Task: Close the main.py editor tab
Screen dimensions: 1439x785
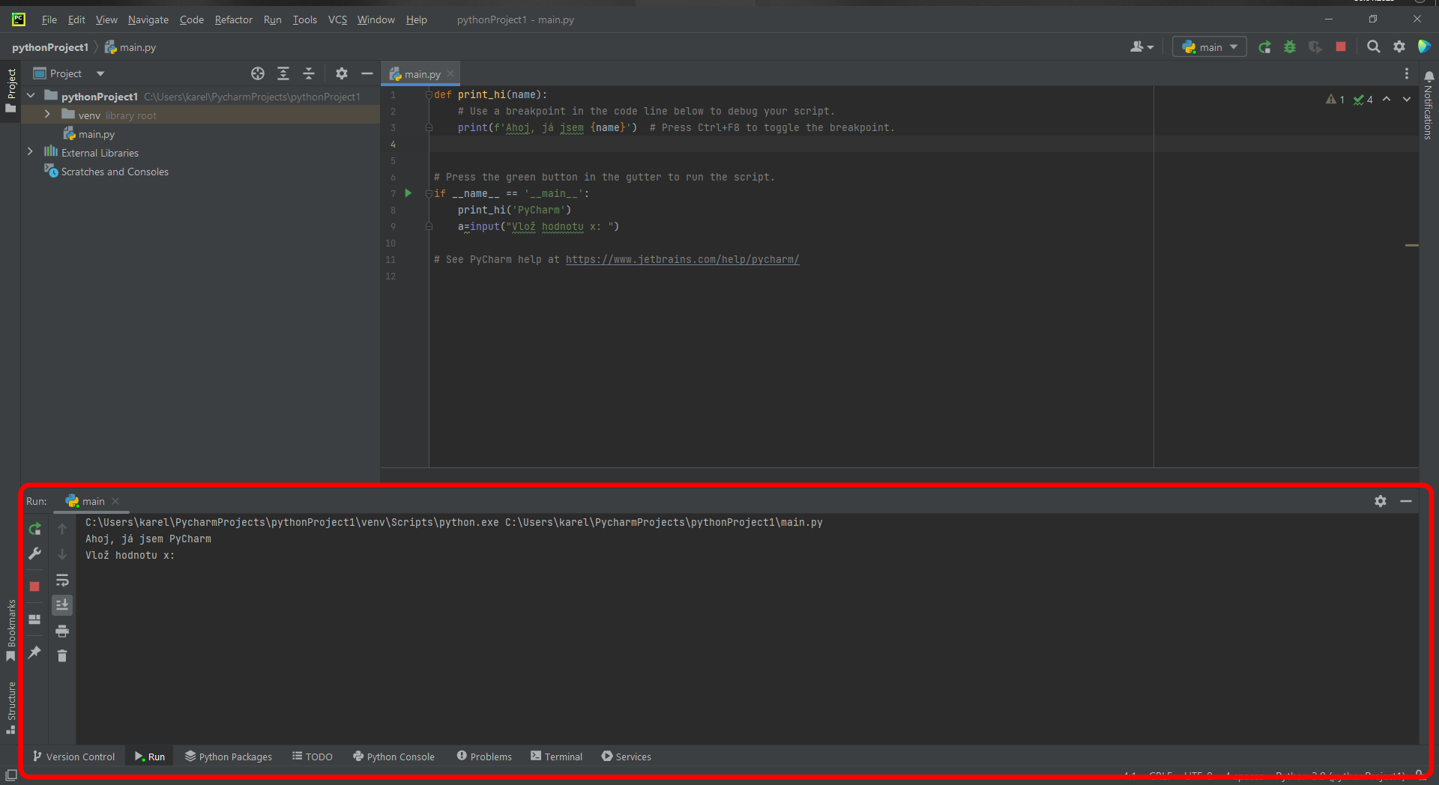Action: (450, 73)
